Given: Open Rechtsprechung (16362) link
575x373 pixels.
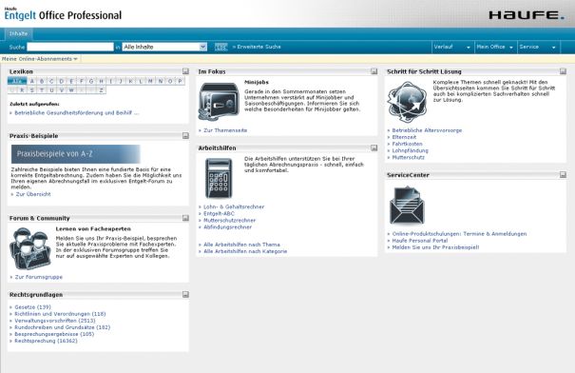Looking at the screenshot, I should click(46, 341).
